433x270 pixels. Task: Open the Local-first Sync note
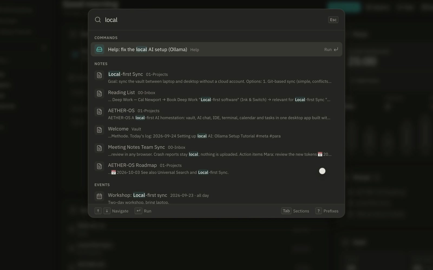tap(216, 77)
